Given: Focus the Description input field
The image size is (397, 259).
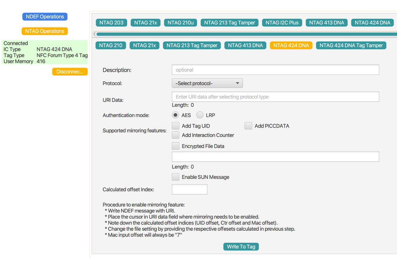Looking at the screenshot, I should coord(275,70).
